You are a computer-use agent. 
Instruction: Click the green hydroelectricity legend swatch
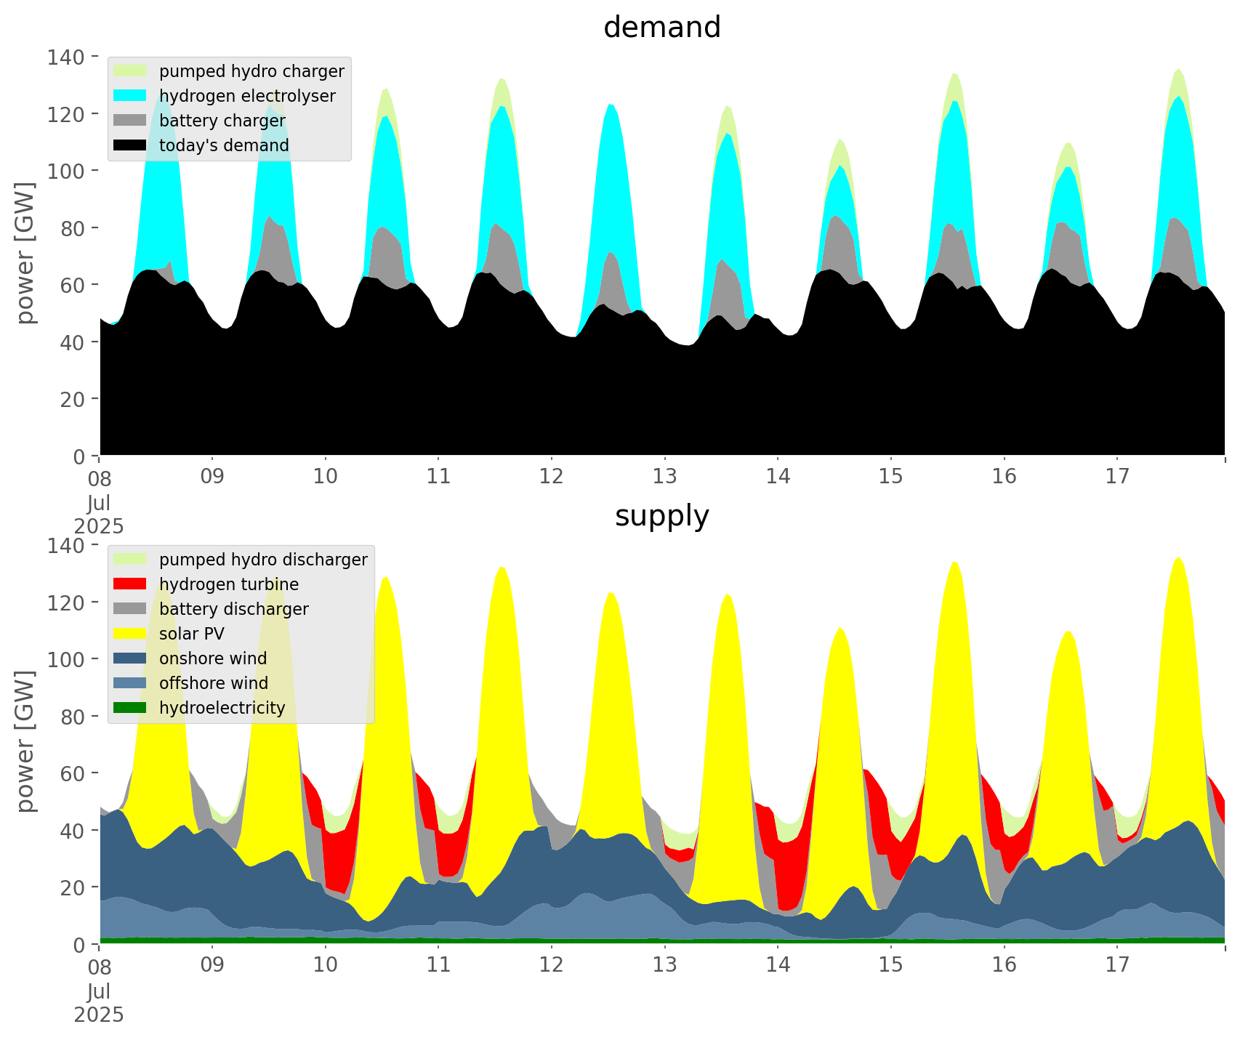click(130, 708)
